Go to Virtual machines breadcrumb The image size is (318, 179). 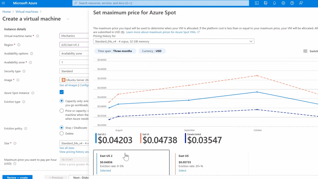(x=27, y=11)
